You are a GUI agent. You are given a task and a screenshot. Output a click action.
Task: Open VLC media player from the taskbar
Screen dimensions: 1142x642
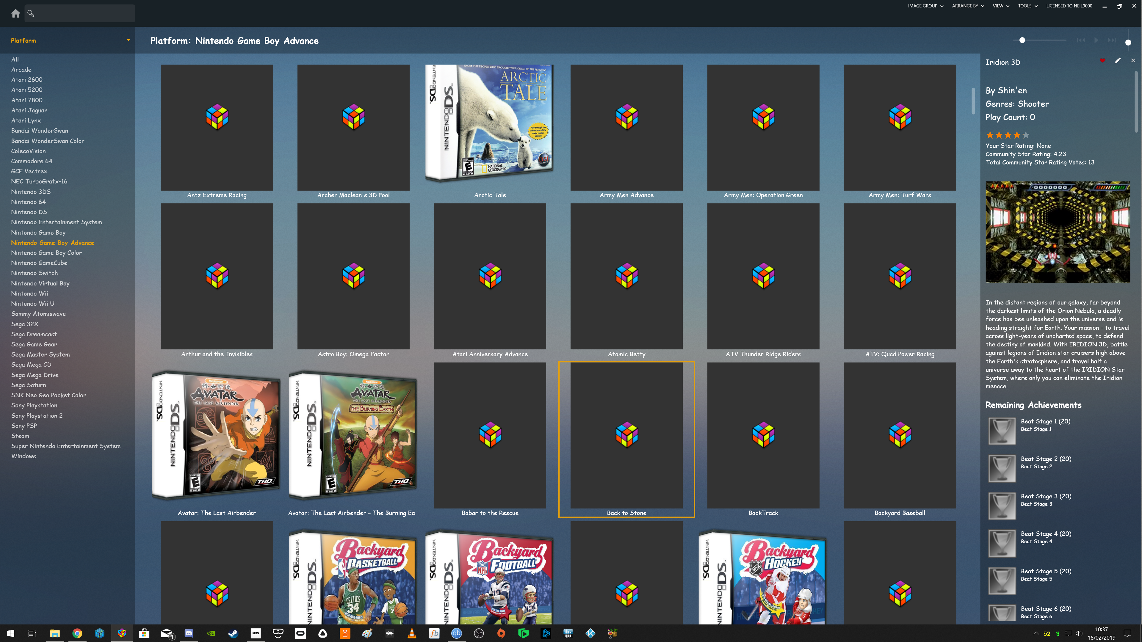[412, 633]
